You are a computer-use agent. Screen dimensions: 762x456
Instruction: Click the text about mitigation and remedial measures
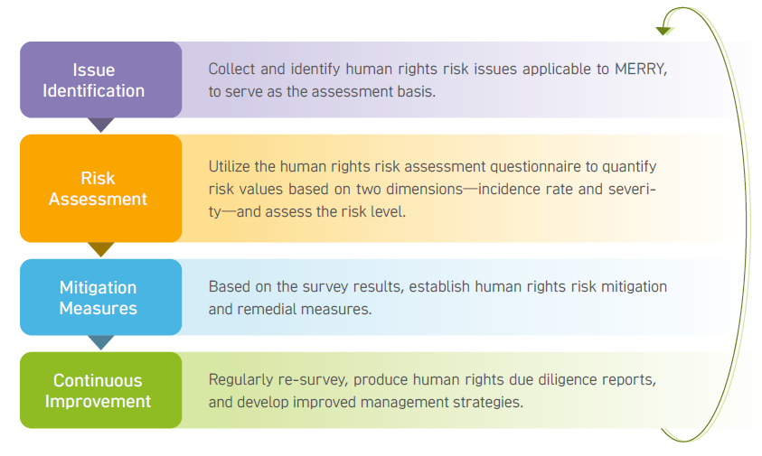coord(437,298)
